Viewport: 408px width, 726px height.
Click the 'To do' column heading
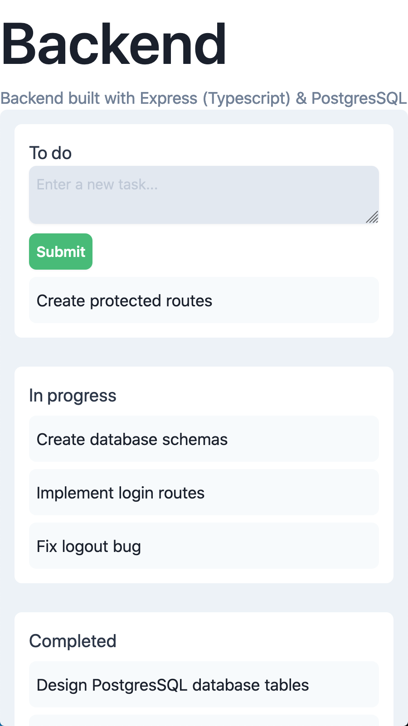click(50, 153)
